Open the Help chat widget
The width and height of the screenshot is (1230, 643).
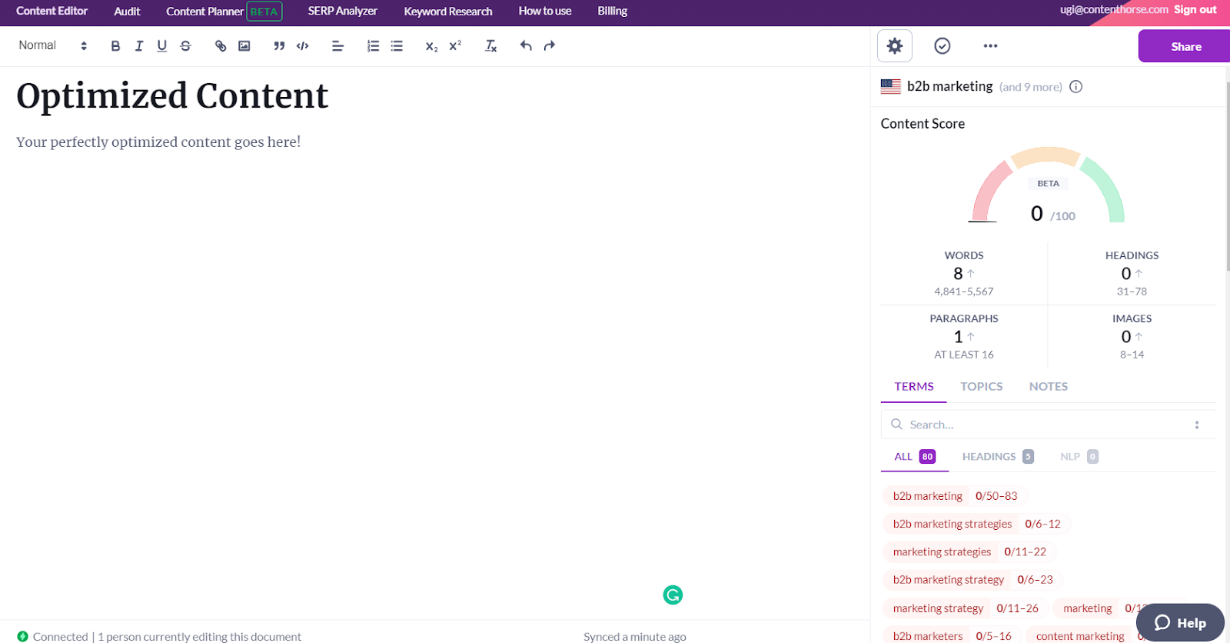pos(1180,622)
